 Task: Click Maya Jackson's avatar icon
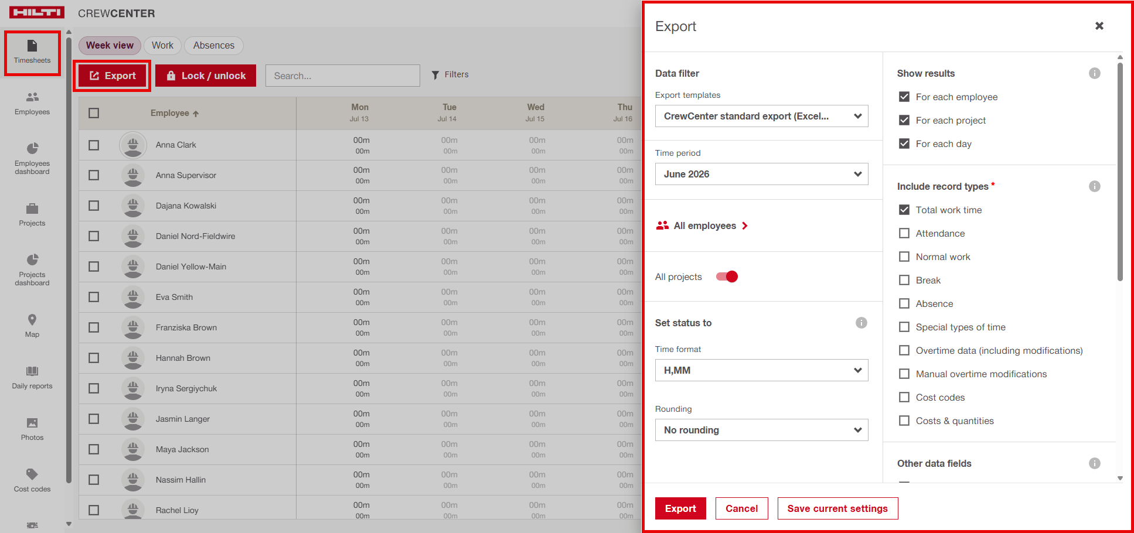(133, 449)
